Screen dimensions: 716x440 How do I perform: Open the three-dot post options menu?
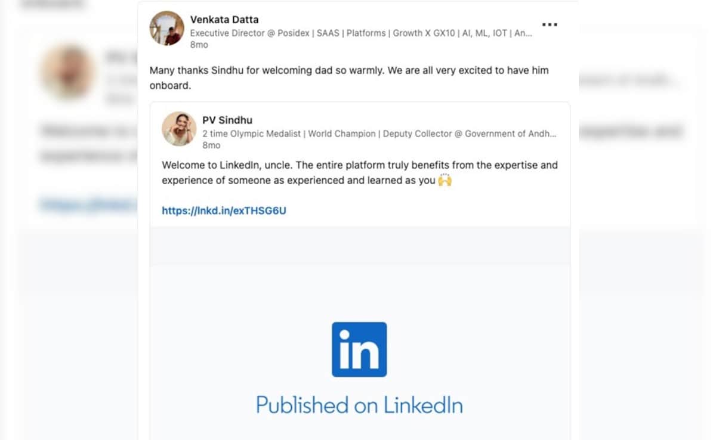pyautogui.click(x=549, y=24)
